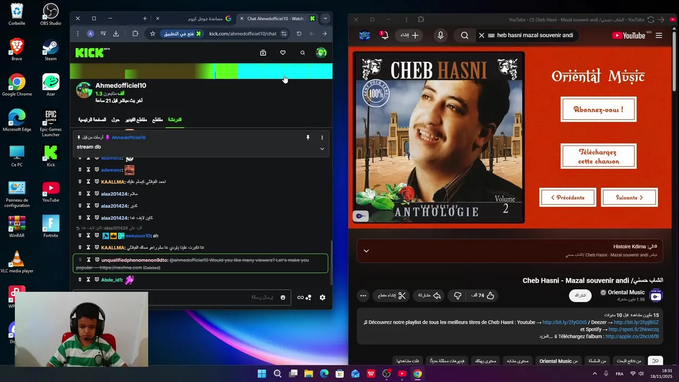Open Chrome extensions puzzle icon in Kick window
The width and height of the screenshot is (679, 382).
pos(135,33)
